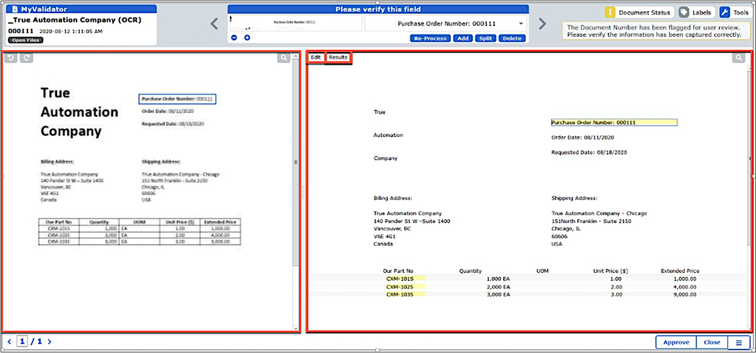Click highlighted Purchase Order Number field in results
Viewport: 756px width, 353px height.
[x=614, y=123]
